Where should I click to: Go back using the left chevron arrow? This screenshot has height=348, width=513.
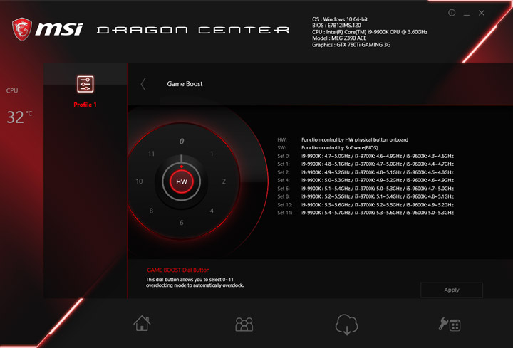coord(143,84)
